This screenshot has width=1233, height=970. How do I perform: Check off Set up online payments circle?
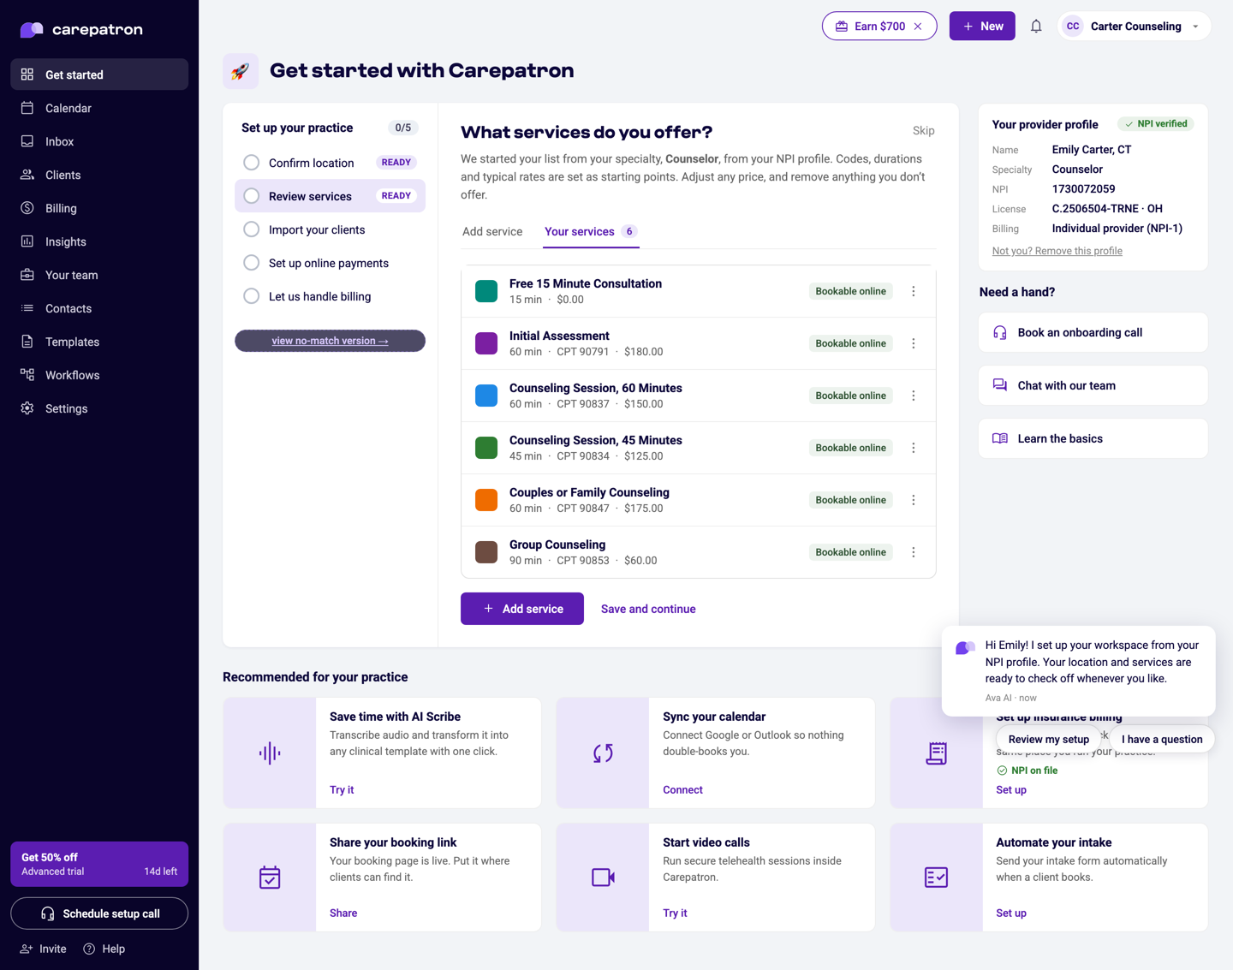click(252, 263)
